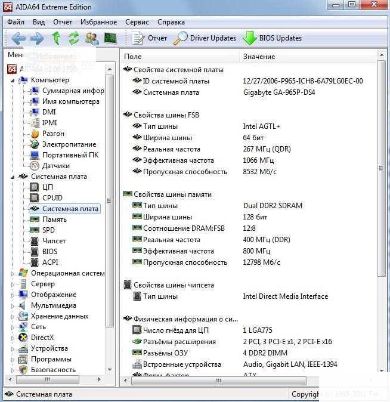Select the SPD memory icon

tap(35, 230)
